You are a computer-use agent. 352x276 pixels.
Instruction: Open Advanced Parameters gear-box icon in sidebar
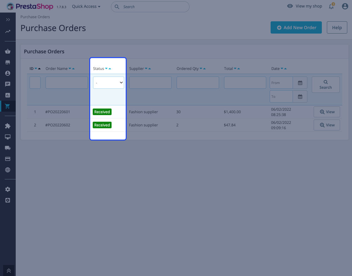[8, 200]
